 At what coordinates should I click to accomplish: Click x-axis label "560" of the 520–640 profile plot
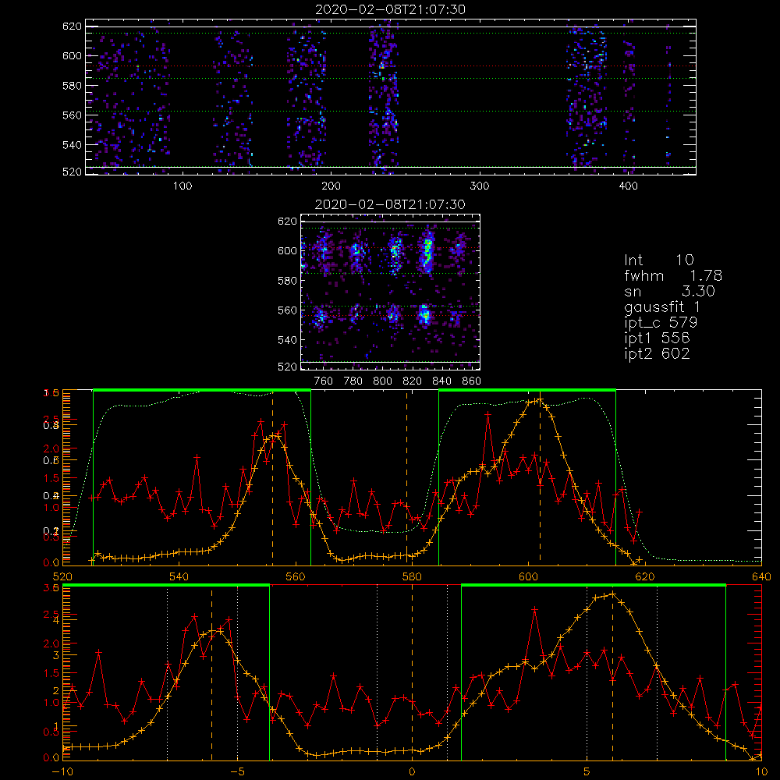click(296, 576)
